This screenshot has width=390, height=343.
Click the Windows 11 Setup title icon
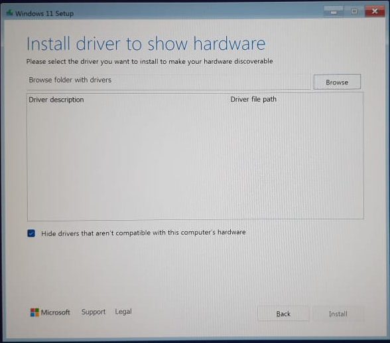click(x=9, y=13)
